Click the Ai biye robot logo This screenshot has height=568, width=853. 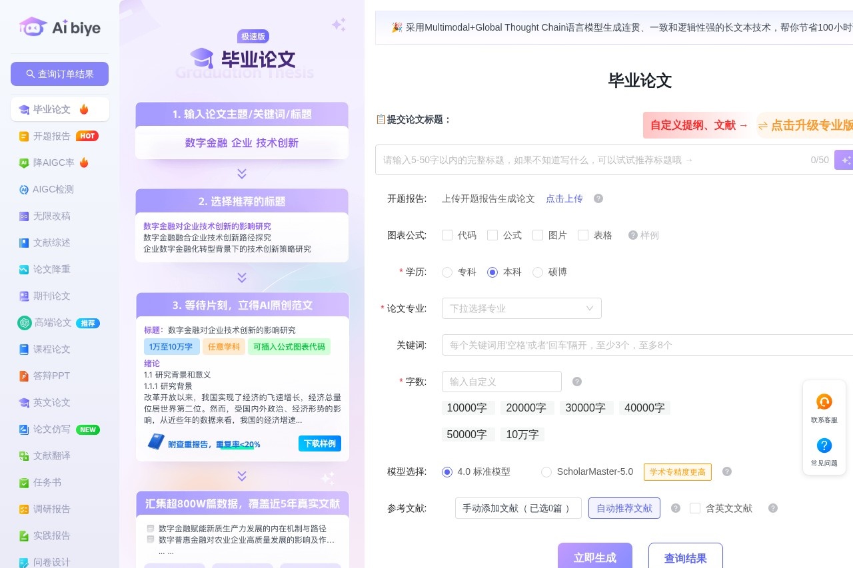point(33,27)
